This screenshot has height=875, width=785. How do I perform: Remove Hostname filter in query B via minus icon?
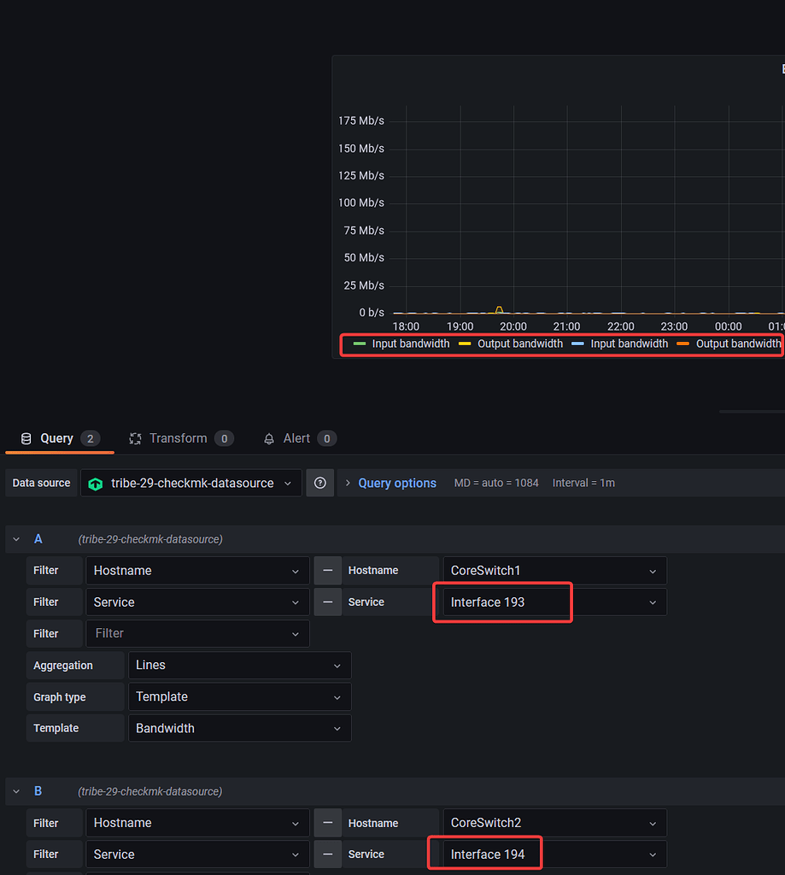(x=328, y=822)
